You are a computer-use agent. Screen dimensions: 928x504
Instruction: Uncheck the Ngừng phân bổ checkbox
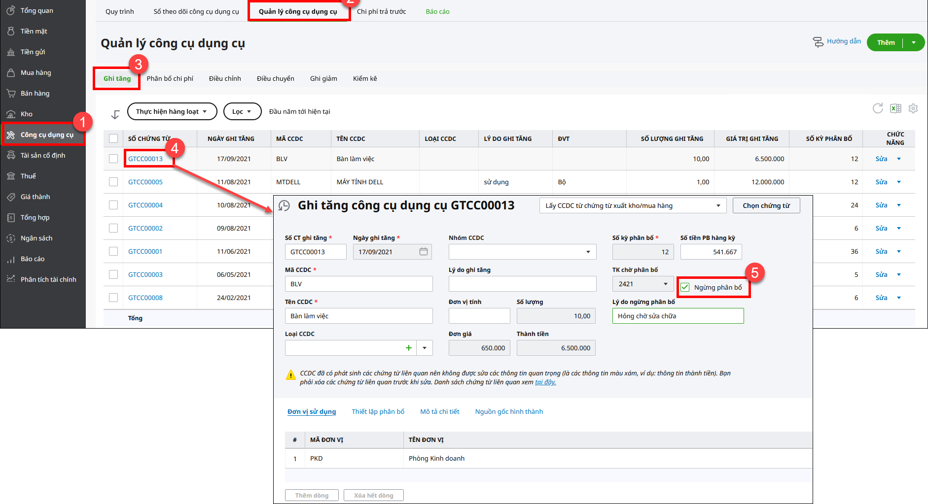tap(685, 287)
